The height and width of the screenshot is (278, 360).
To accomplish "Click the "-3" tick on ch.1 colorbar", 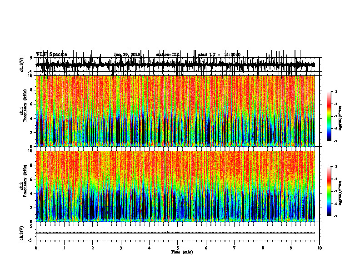I will point(335,92).
